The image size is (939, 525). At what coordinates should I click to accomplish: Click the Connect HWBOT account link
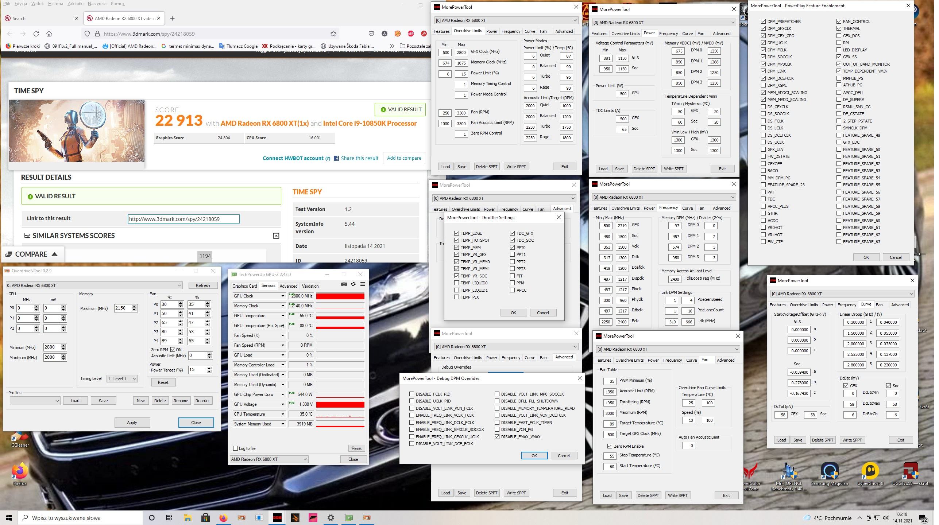click(x=293, y=158)
